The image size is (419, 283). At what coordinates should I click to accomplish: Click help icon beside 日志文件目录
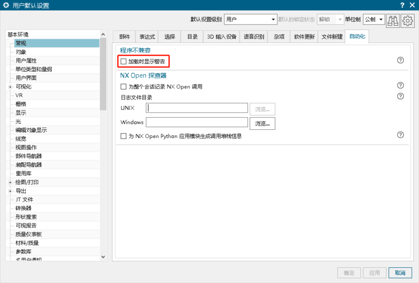[401, 96]
